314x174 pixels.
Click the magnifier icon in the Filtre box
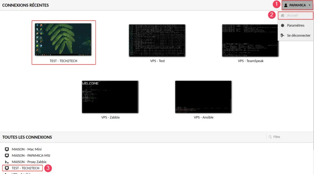[270, 137]
